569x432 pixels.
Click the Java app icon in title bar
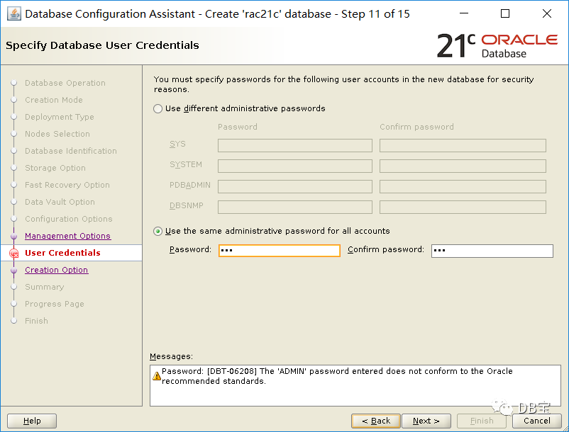14,14
